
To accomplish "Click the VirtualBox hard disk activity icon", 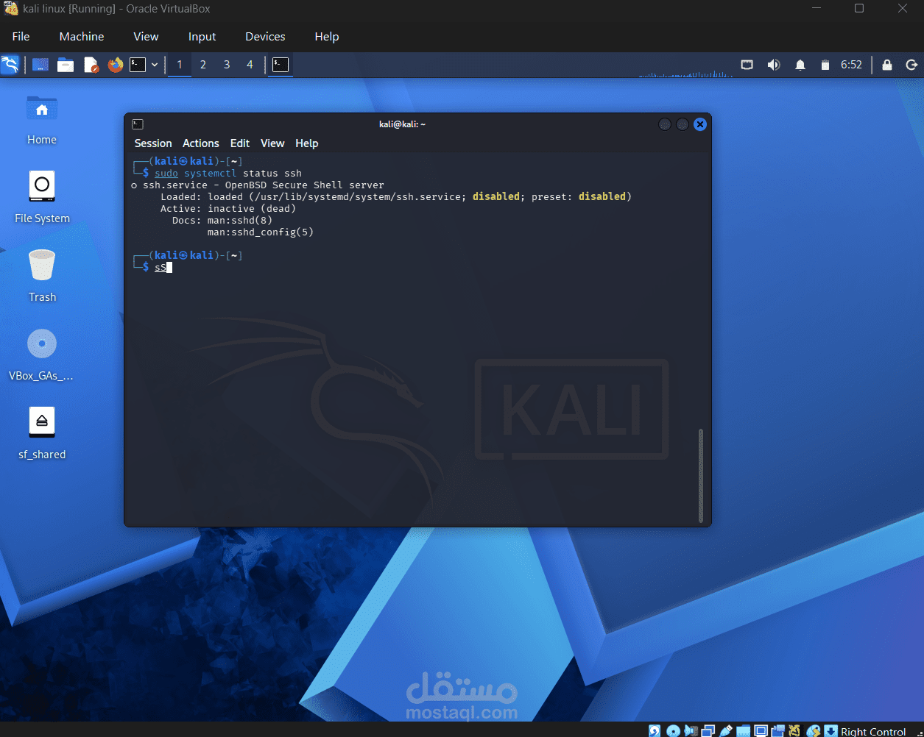I will (x=655, y=731).
